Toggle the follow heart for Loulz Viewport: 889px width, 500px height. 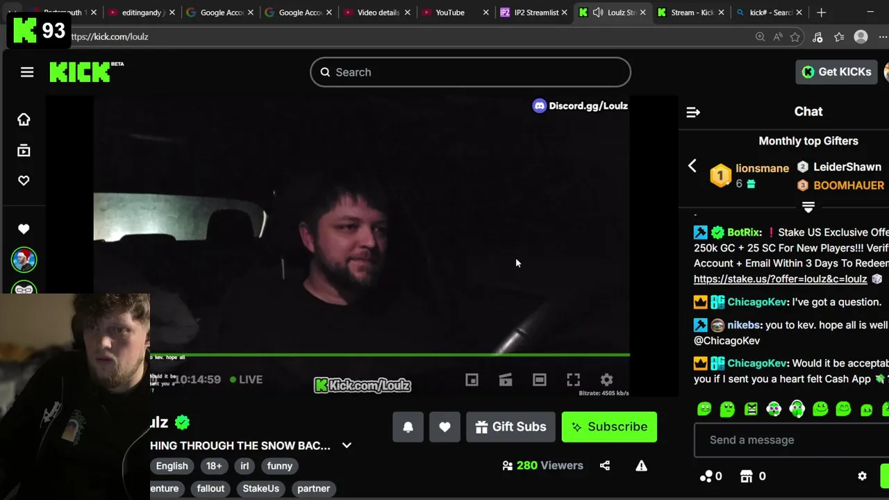click(x=444, y=427)
